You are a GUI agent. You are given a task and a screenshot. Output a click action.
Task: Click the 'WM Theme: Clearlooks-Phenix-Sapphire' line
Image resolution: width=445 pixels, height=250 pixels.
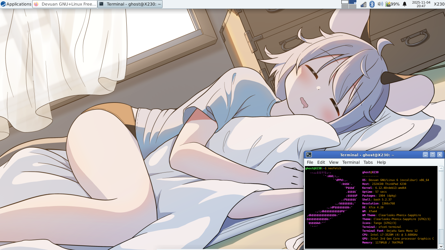coord(392,215)
